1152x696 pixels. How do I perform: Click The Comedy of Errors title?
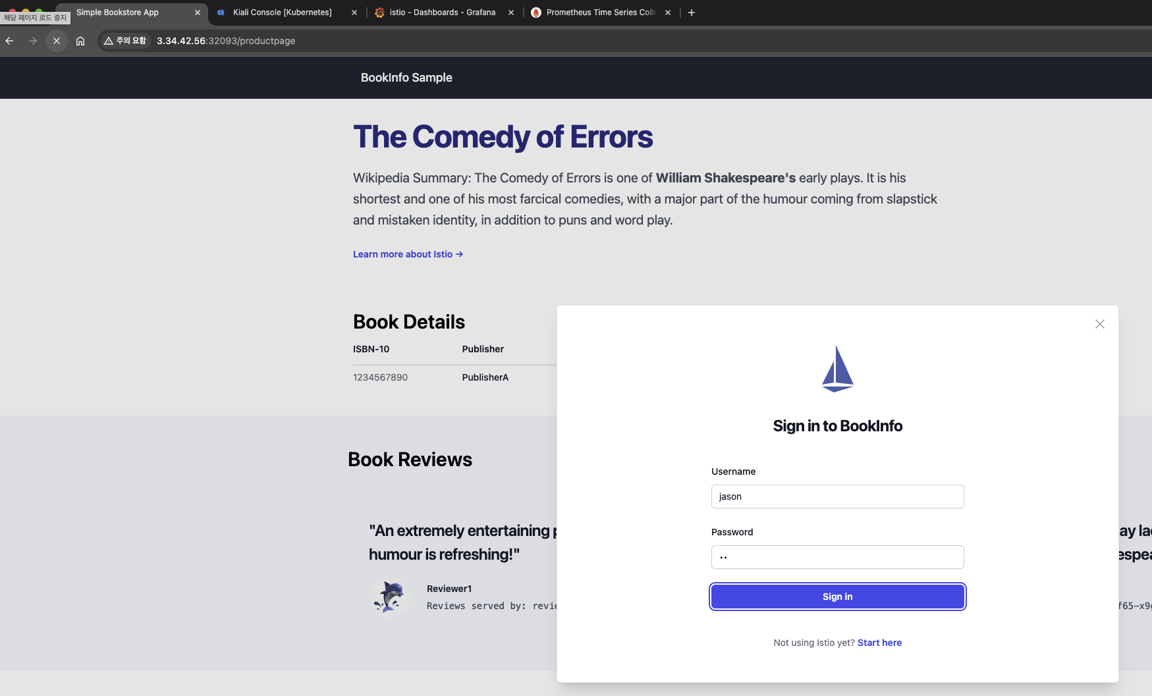pos(503,137)
